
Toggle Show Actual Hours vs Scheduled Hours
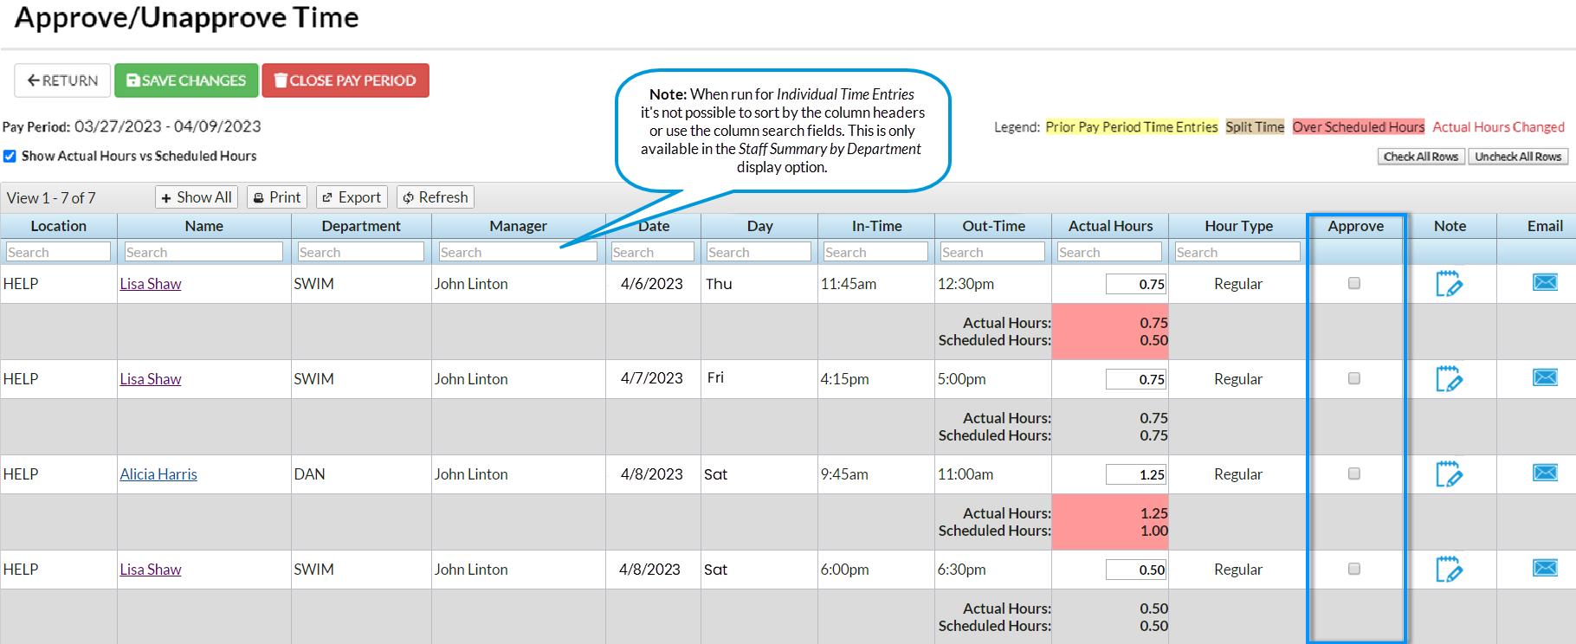point(10,156)
